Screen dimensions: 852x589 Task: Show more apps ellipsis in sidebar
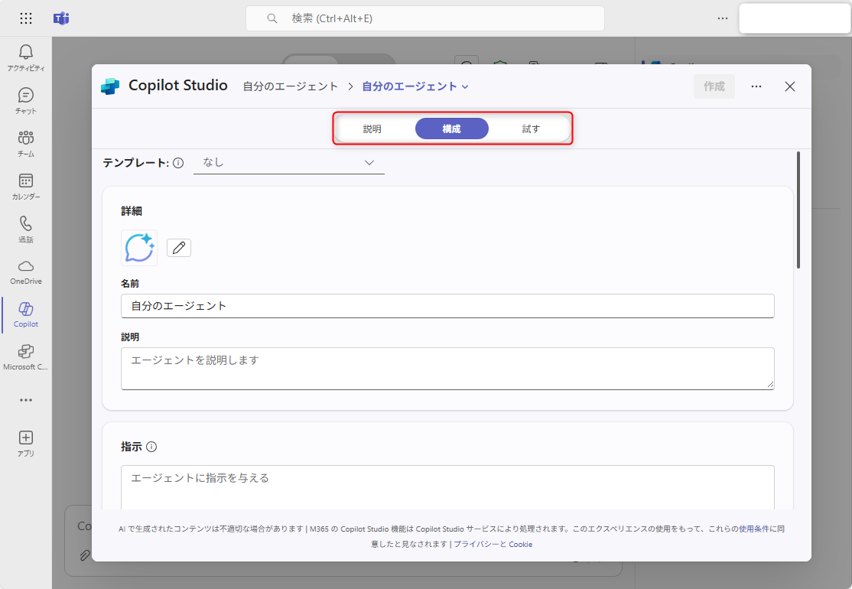pos(25,400)
